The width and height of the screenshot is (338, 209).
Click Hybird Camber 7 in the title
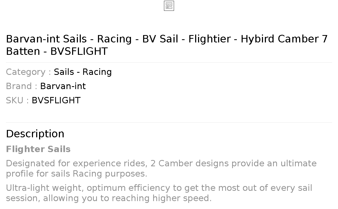(284, 39)
